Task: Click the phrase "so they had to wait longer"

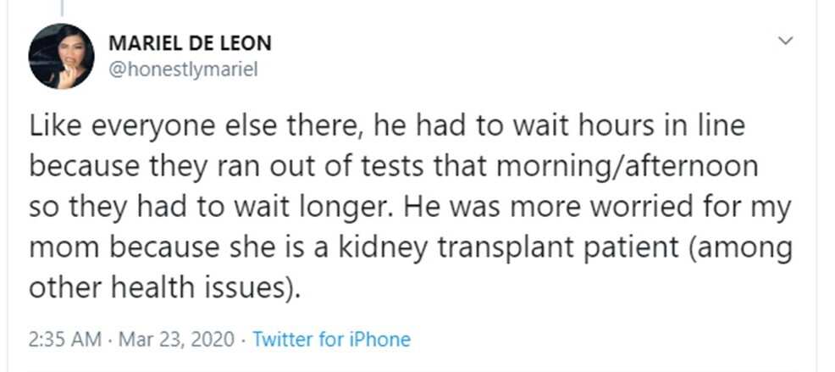Action: 213,208
